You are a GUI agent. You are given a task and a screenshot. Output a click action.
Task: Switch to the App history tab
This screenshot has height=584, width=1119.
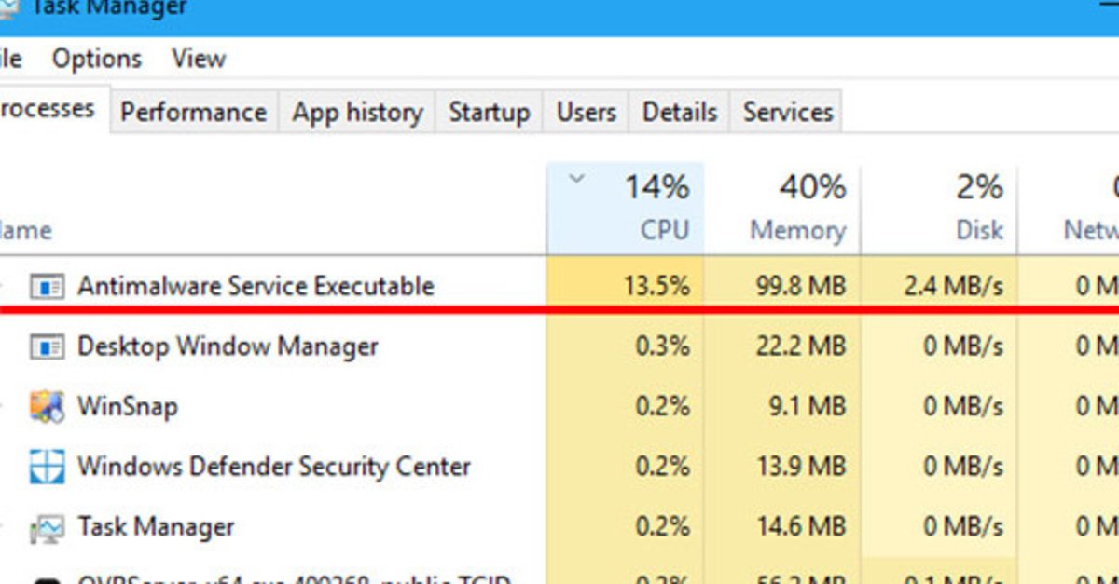[356, 113]
